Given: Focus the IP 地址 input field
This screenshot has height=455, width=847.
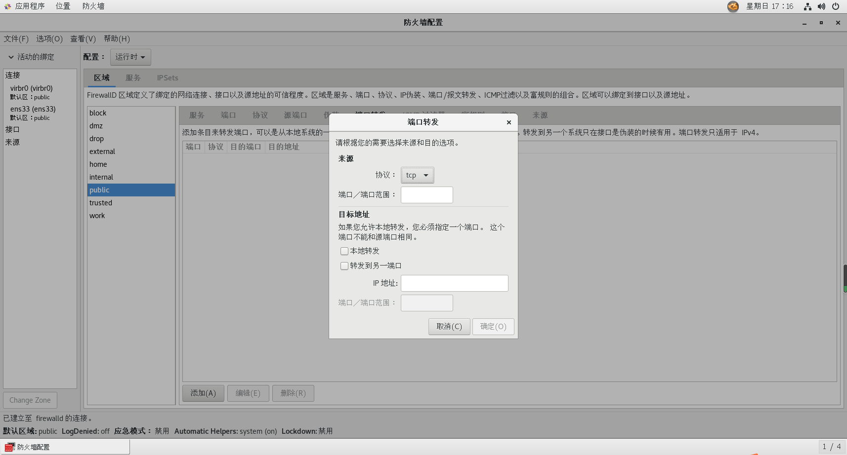Looking at the screenshot, I should pyautogui.click(x=454, y=283).
